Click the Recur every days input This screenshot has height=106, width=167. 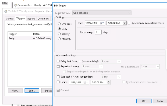(98, 32)
